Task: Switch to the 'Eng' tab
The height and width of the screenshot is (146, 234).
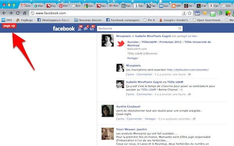Action: tap(51, 6)
